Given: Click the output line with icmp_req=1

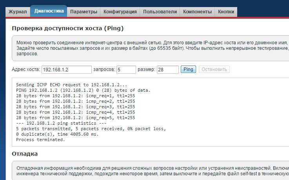Looking at the screenshot, I should (x=76, y=96).
